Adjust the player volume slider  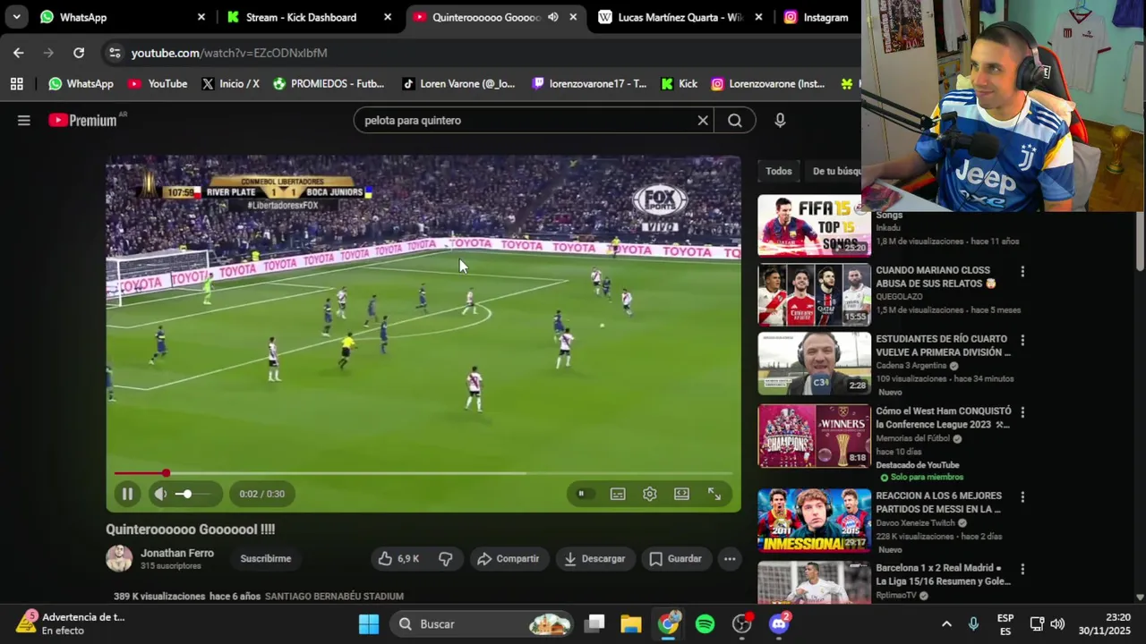(x=193, y=494)
